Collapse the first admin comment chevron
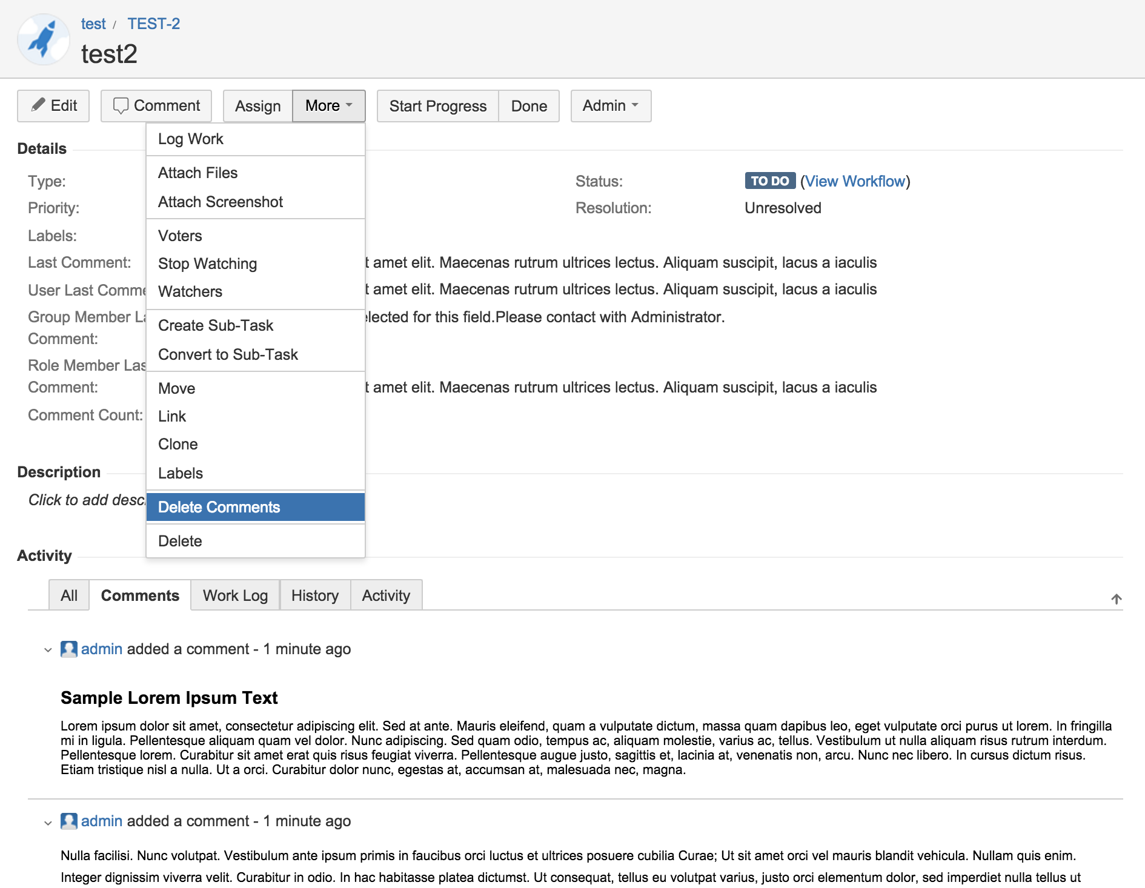This screenshot has width=1145, height=888. click(x=48, y=650)
